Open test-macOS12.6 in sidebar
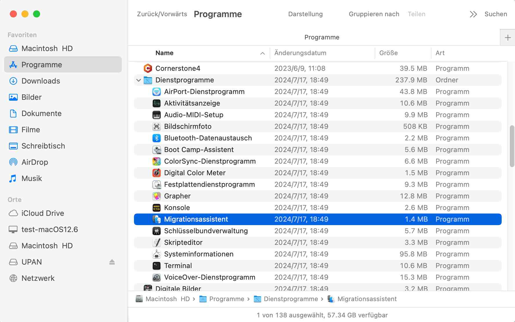The width and height of the screenshot is (515, 322). (x=63, y=229)
